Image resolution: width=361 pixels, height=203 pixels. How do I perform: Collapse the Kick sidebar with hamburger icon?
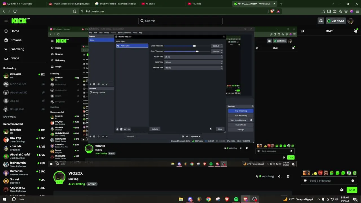click(x=6, y=21)
